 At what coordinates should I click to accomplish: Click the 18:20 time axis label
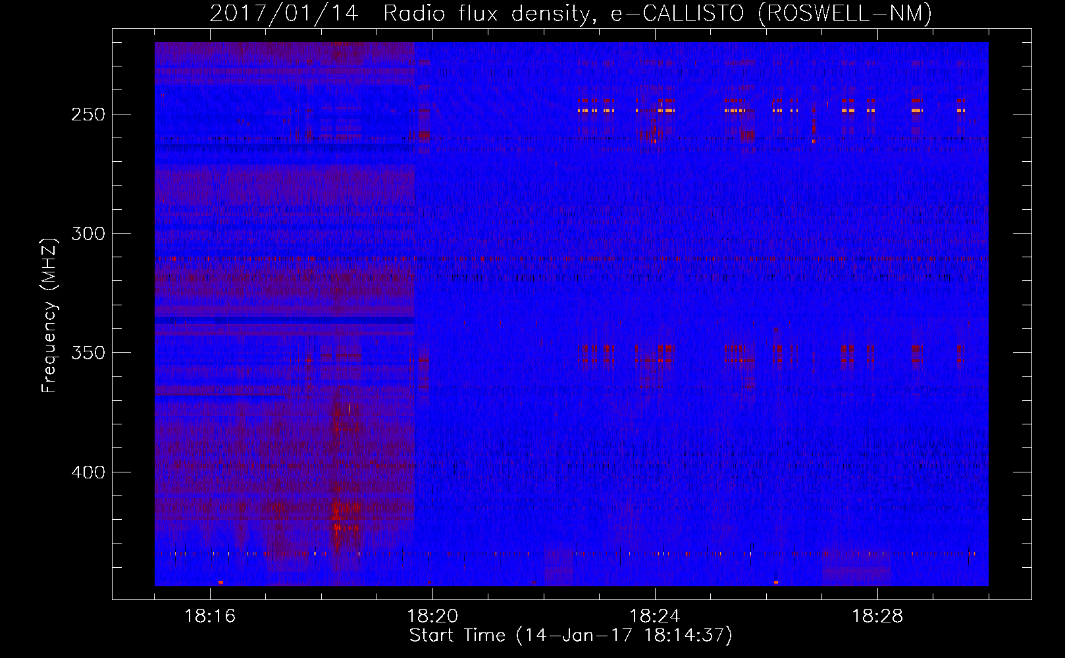tap(432, 617)
